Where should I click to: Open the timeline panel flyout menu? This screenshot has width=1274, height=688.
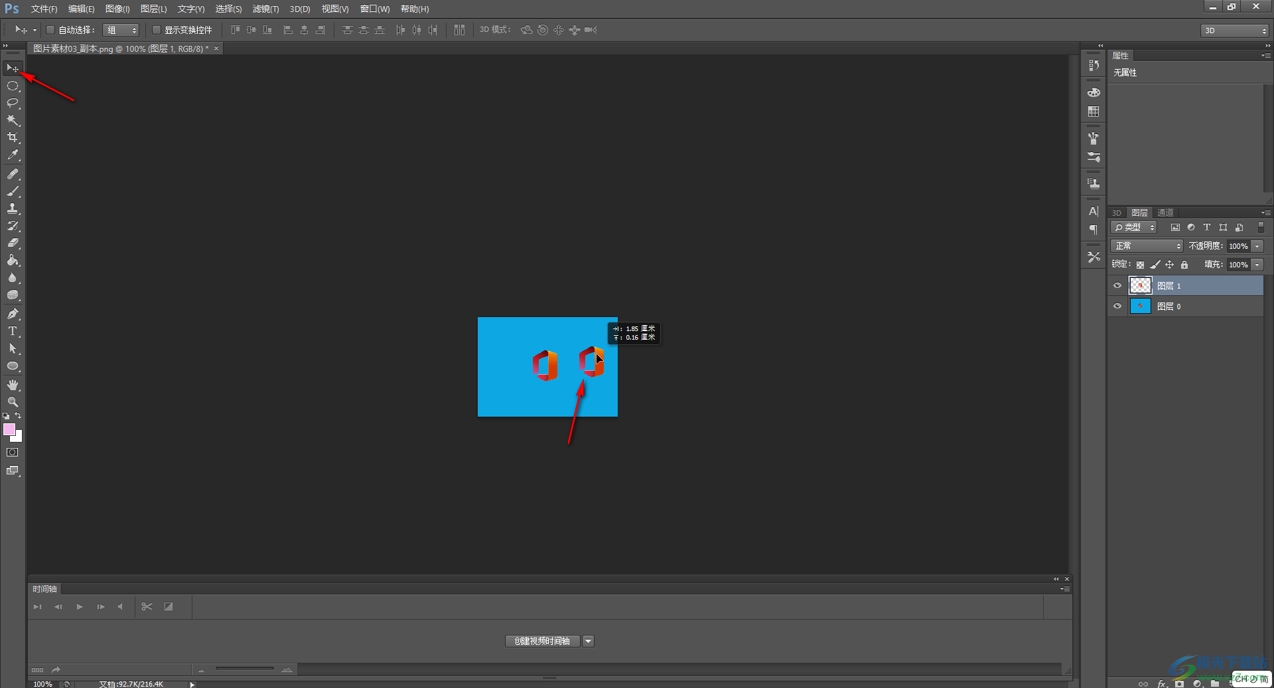pos(1064,589)
